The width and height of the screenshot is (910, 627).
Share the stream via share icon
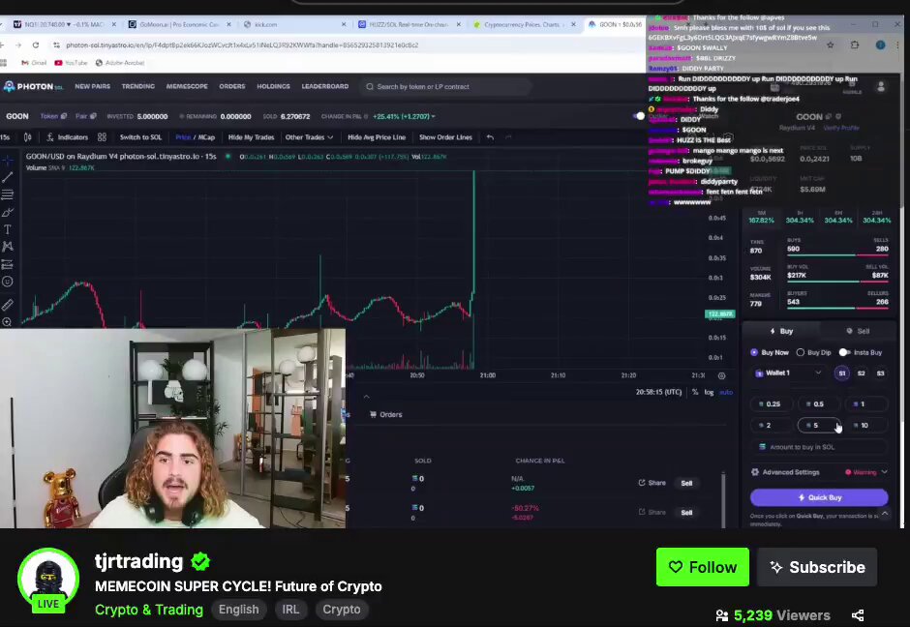tap(858, 615)
